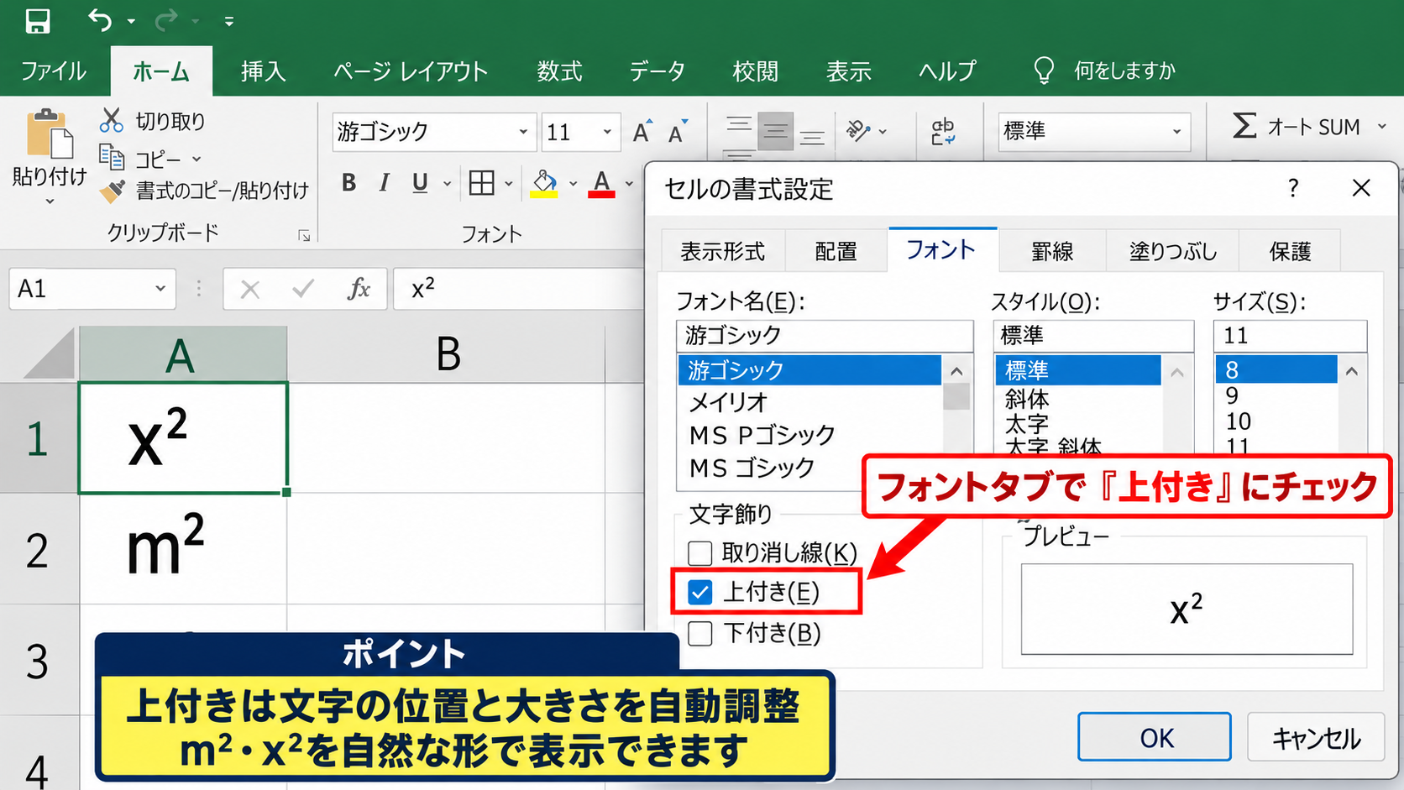Screen dimensions: 1404x790
Task: Click the dialog help question mark
Action: click(1293, 188)
